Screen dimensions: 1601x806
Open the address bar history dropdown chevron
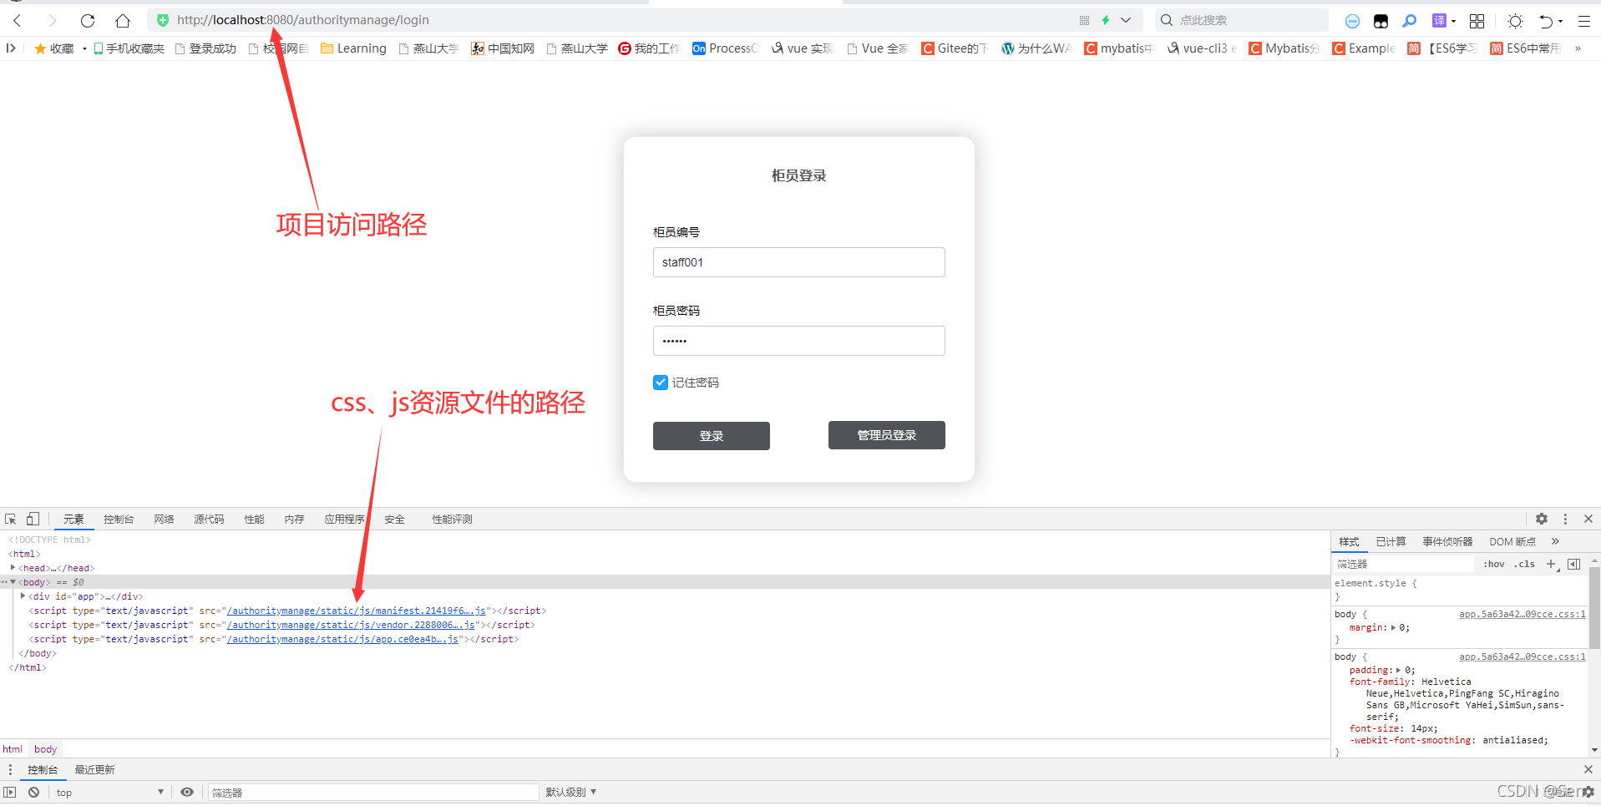1126,20
